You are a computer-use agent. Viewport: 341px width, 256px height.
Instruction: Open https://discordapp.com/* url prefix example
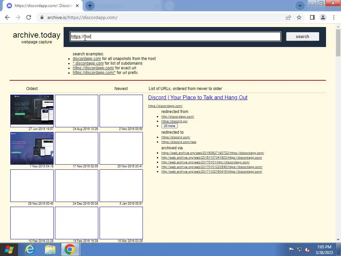(x=94, y=73)
